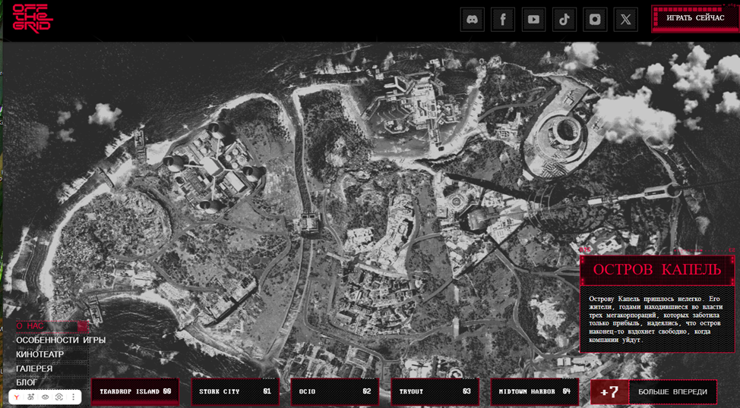Click the ОСТРОВ КАПЕЛЬ heading
The image size is (740, 408).
(657, 269)
